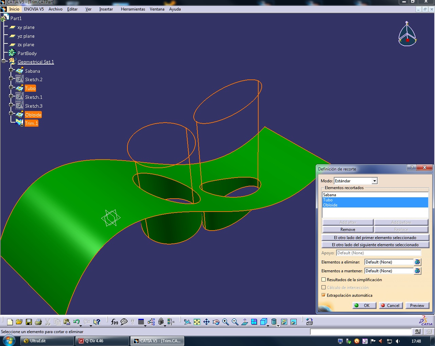Click the Knowledge Inspector tree icon

[151, 322]
